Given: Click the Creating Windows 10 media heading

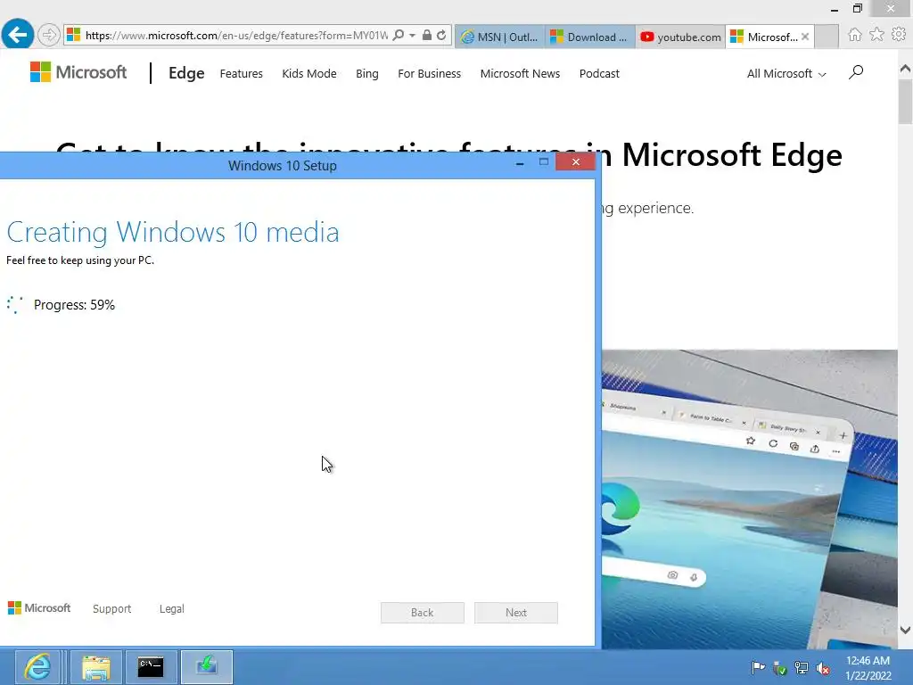Looking at the screenshot, I should pyautogui.click(x=173, y=232).
